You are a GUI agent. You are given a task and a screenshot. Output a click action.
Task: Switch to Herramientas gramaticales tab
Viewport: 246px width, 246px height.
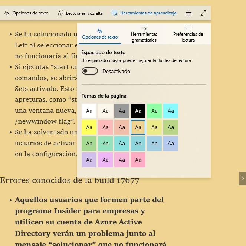pos(144,34)
